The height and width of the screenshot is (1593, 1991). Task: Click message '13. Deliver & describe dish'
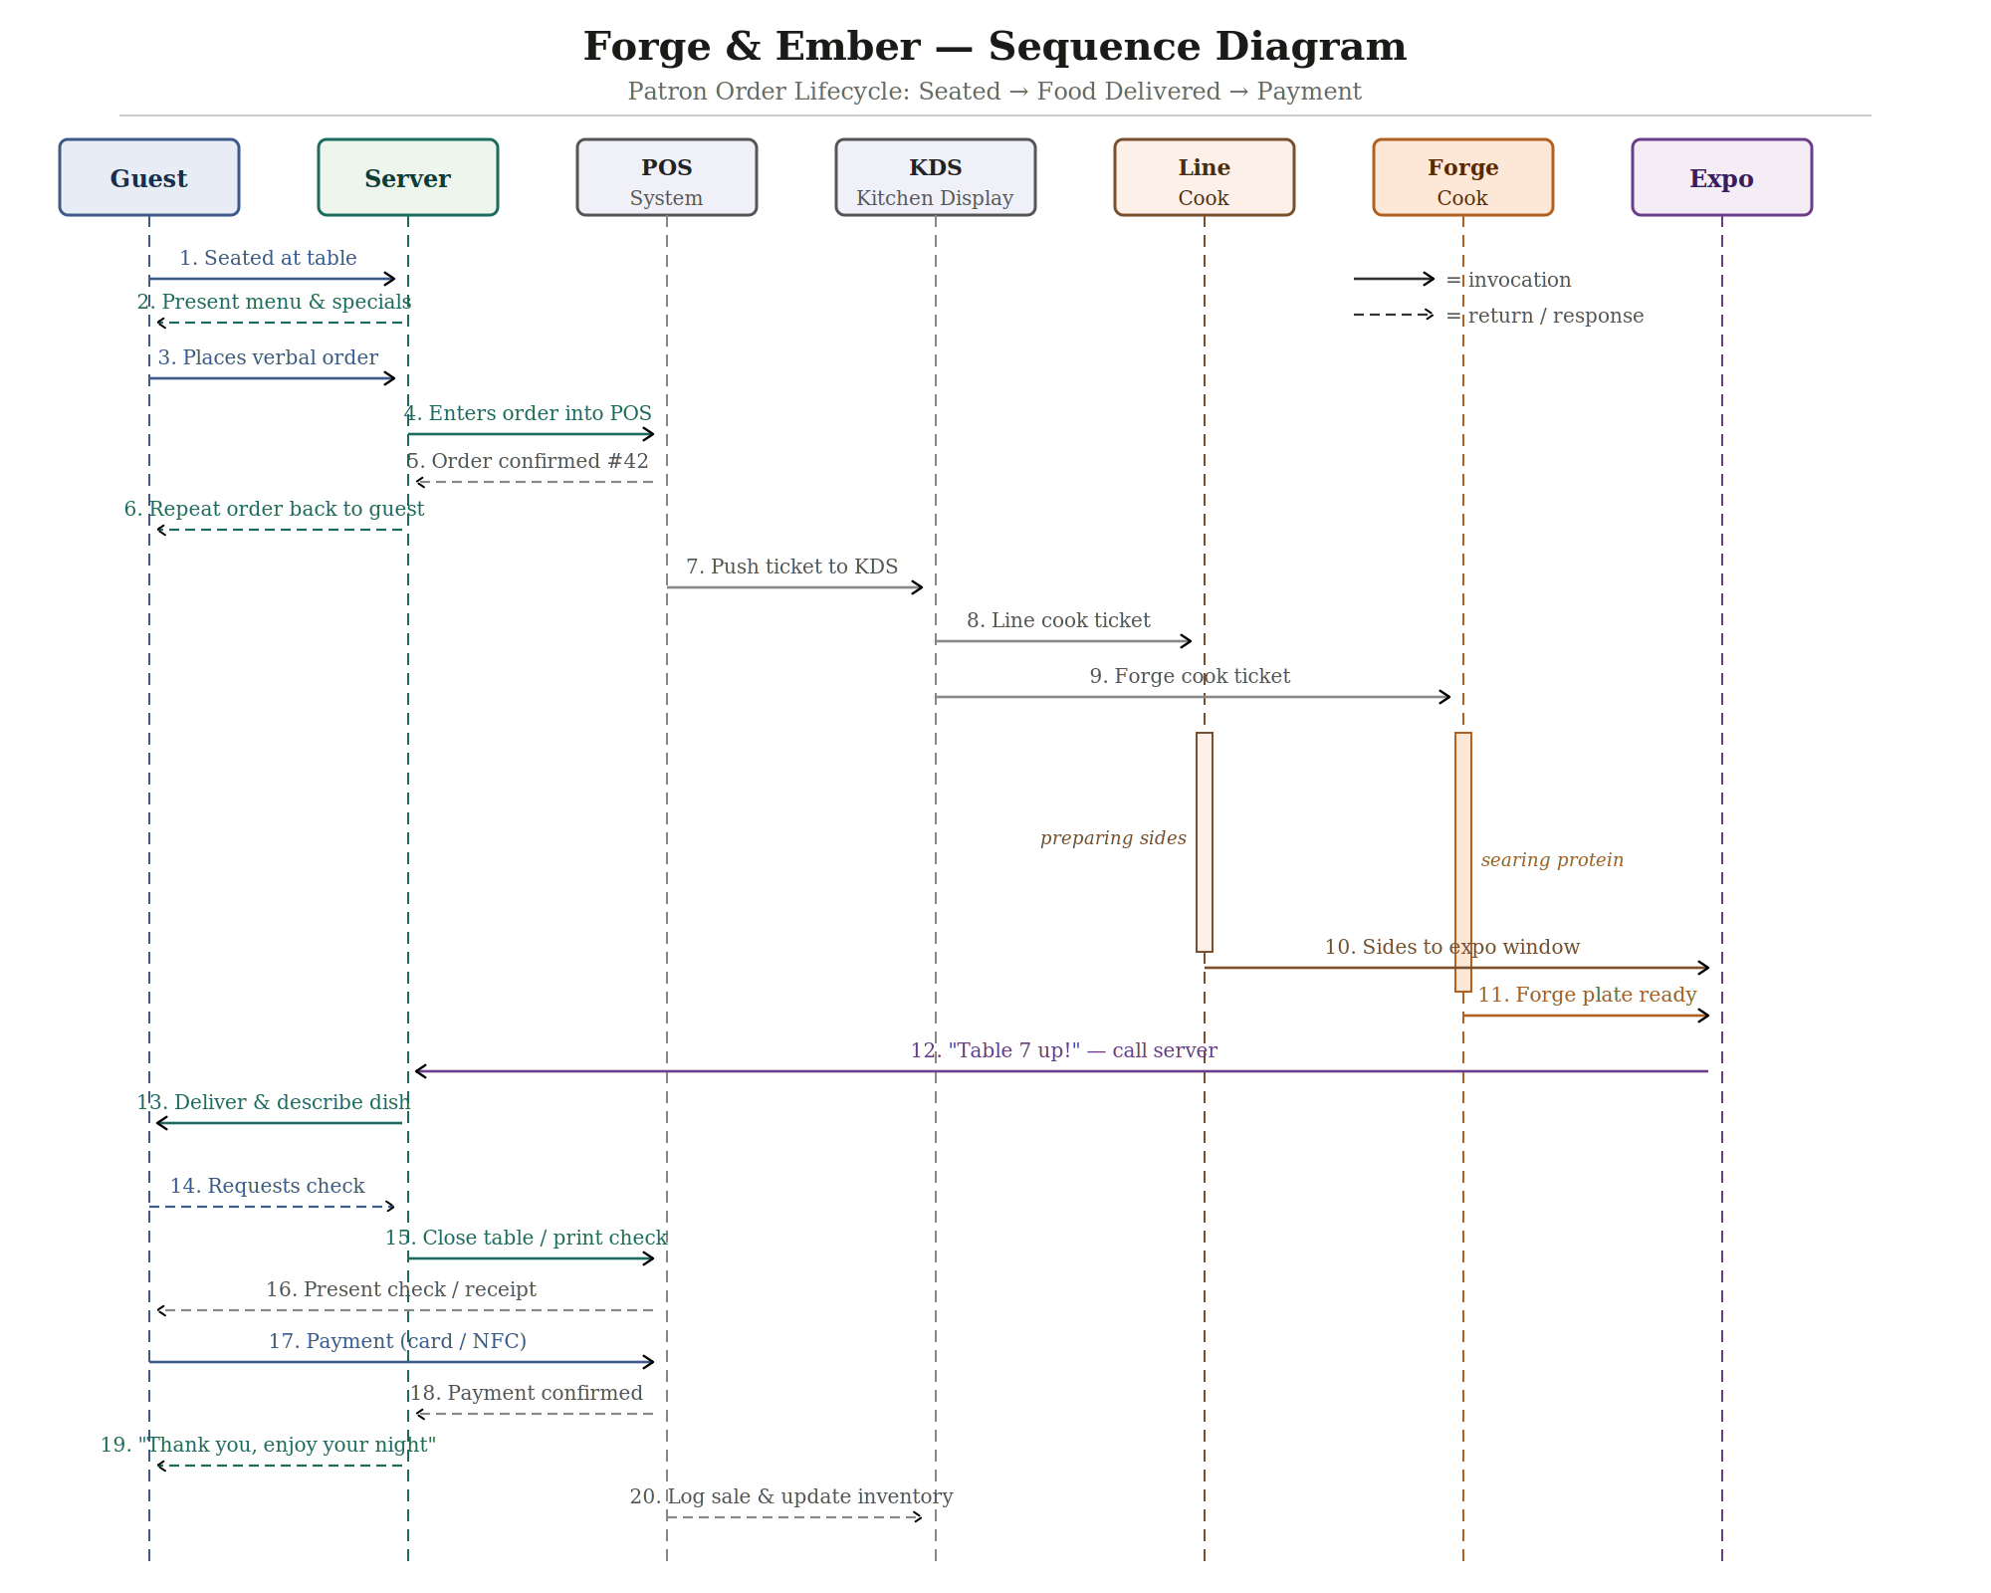(x=274, y=1103)
